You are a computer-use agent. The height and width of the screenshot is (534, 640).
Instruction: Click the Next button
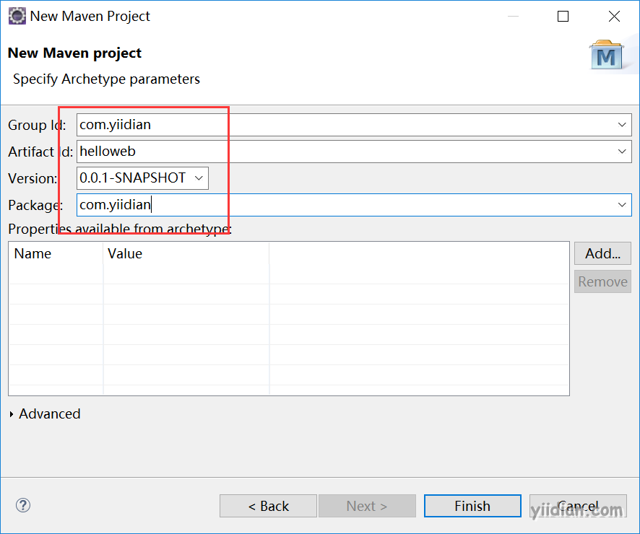(x=367, y=506)
